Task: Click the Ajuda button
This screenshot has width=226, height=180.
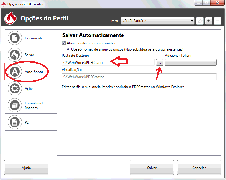Action: pyautogui.click(x=26, y=168)
